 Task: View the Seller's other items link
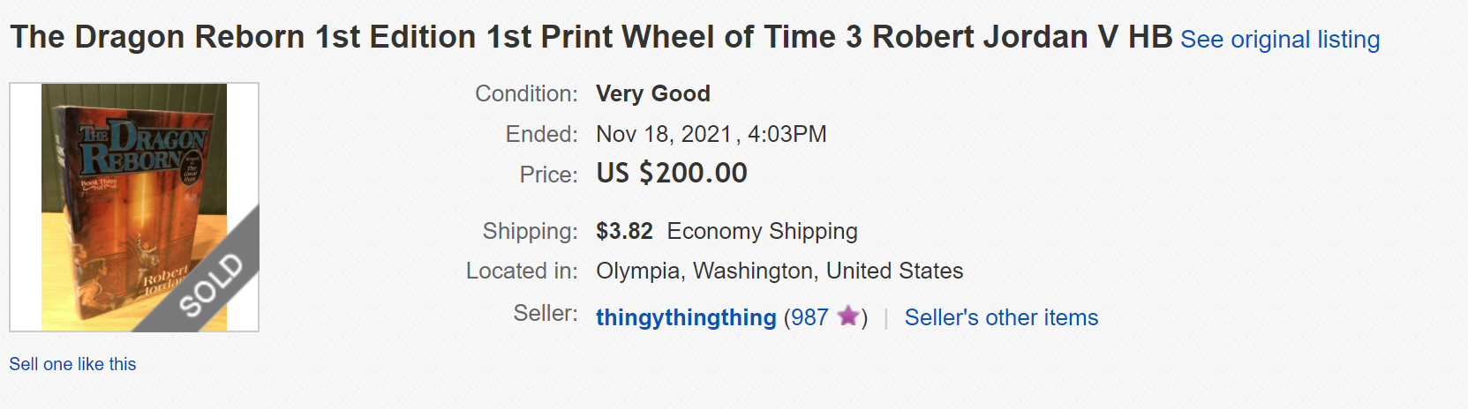pos(1001,317)
